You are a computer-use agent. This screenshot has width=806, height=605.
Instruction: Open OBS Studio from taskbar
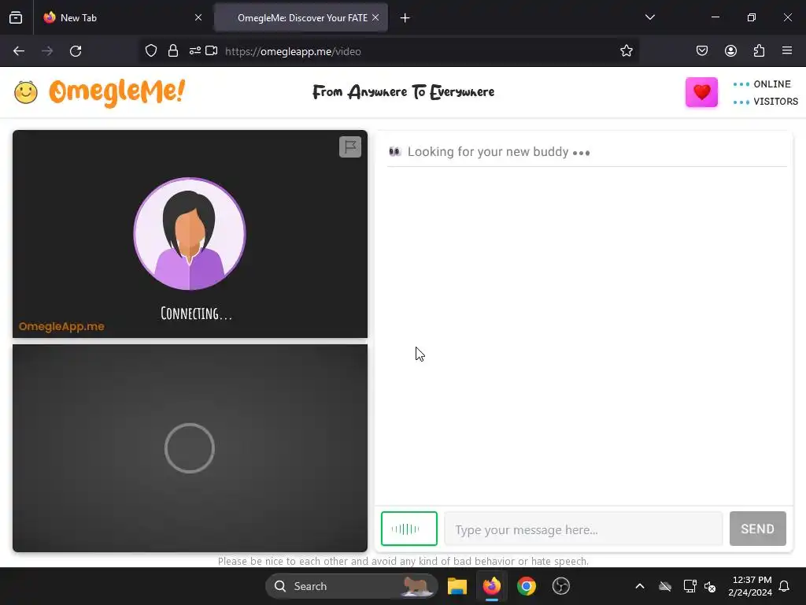[x=560, y=586]
